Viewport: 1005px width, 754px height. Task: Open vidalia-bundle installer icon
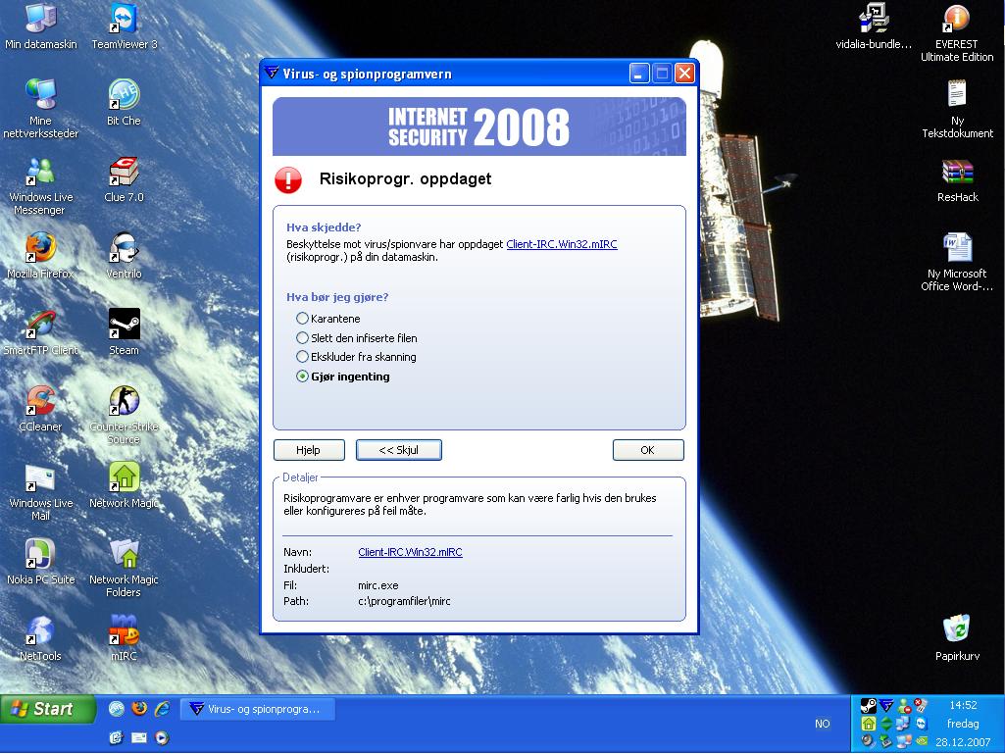click(x=874, y=26)
